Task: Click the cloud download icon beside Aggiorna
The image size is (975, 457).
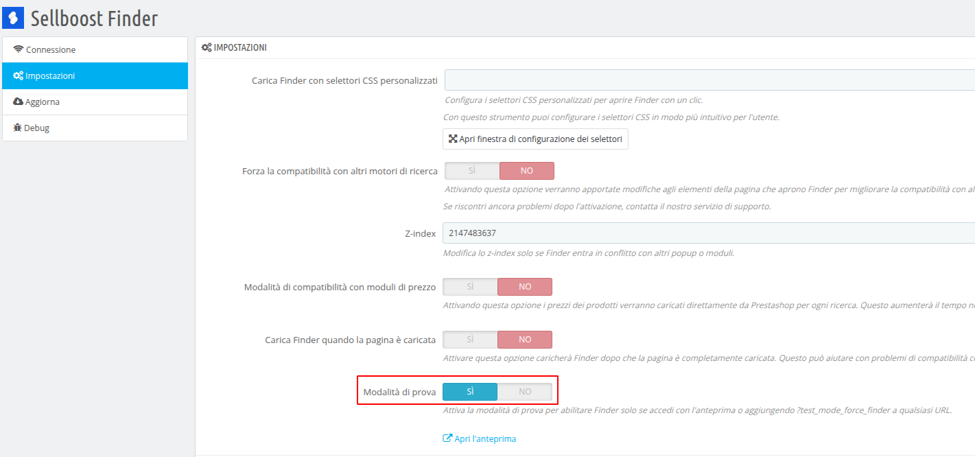Action: coord(19,102)
